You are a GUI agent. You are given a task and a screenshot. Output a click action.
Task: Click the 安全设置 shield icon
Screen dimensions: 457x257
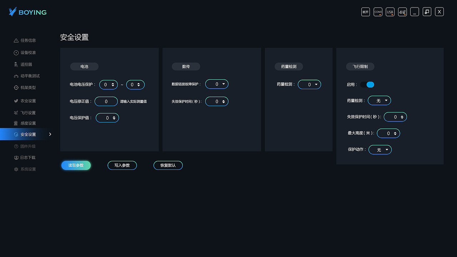(x=16, y=135)
